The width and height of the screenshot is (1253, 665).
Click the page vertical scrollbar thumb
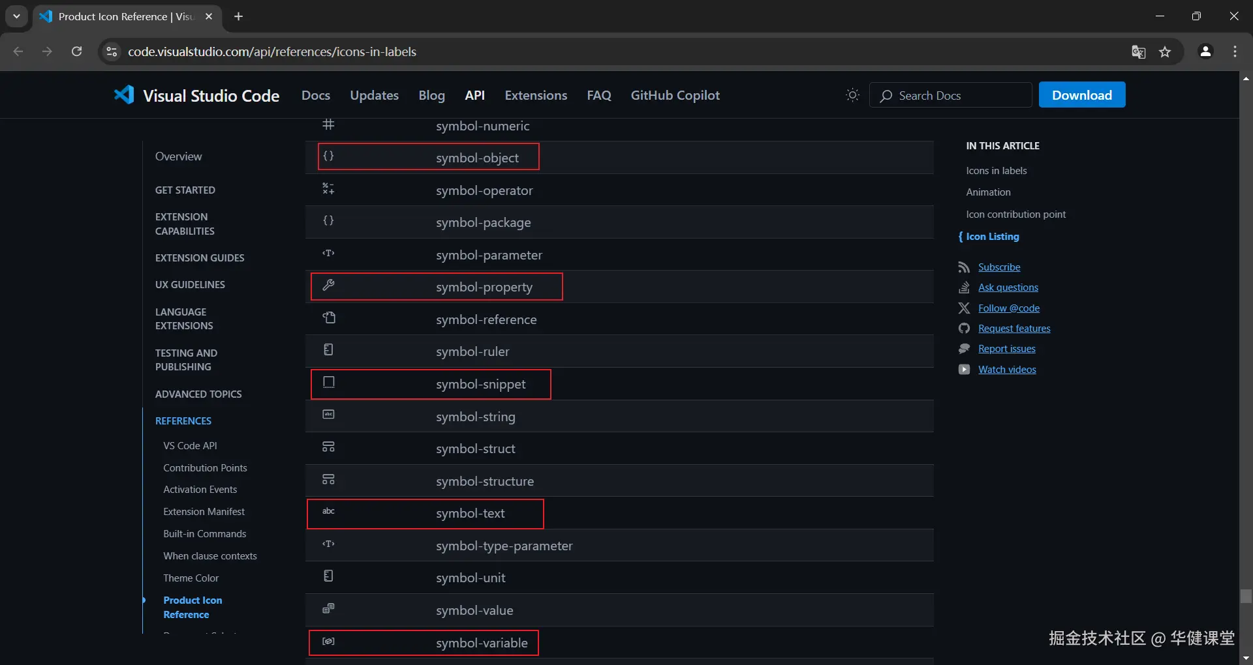pyautogui.click(x=1246, y=596)
